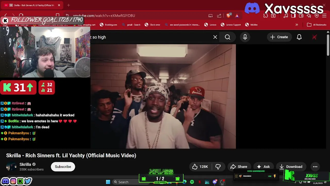Subscribe to the Skrilla channel

[63, 167]
